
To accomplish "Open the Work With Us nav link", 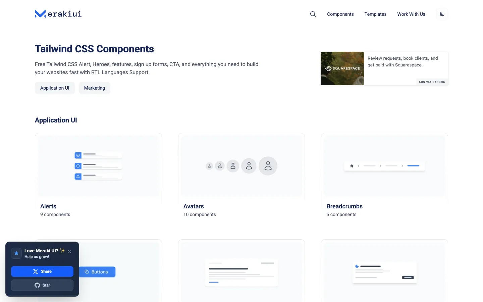I will point(411,14).
